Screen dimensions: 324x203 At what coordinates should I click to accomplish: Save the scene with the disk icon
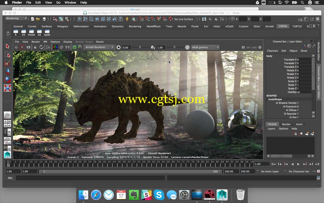(44, 19)
